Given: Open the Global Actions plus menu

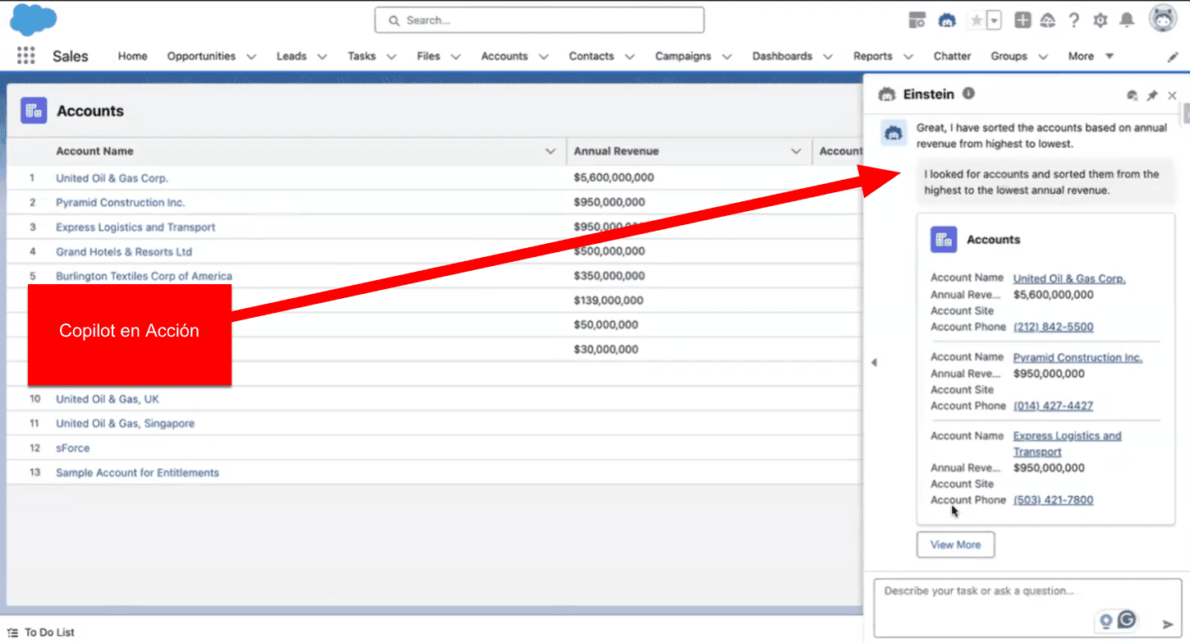Looking at the screenshot, I should point(1022,21).
